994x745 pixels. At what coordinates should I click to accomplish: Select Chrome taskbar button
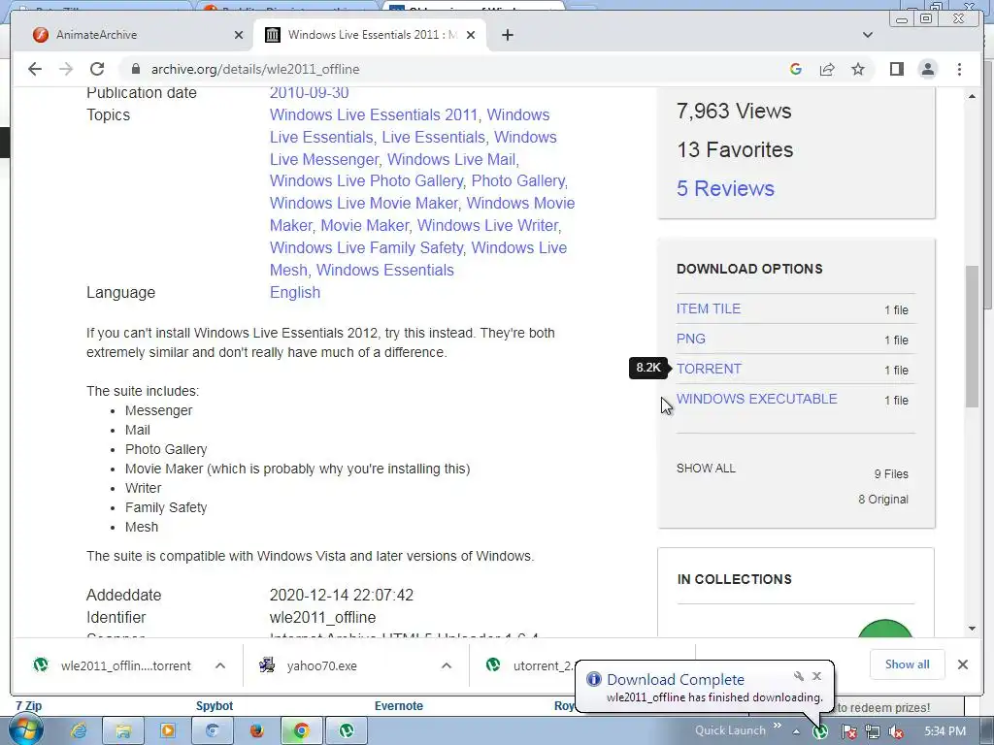tap(301, 731)
